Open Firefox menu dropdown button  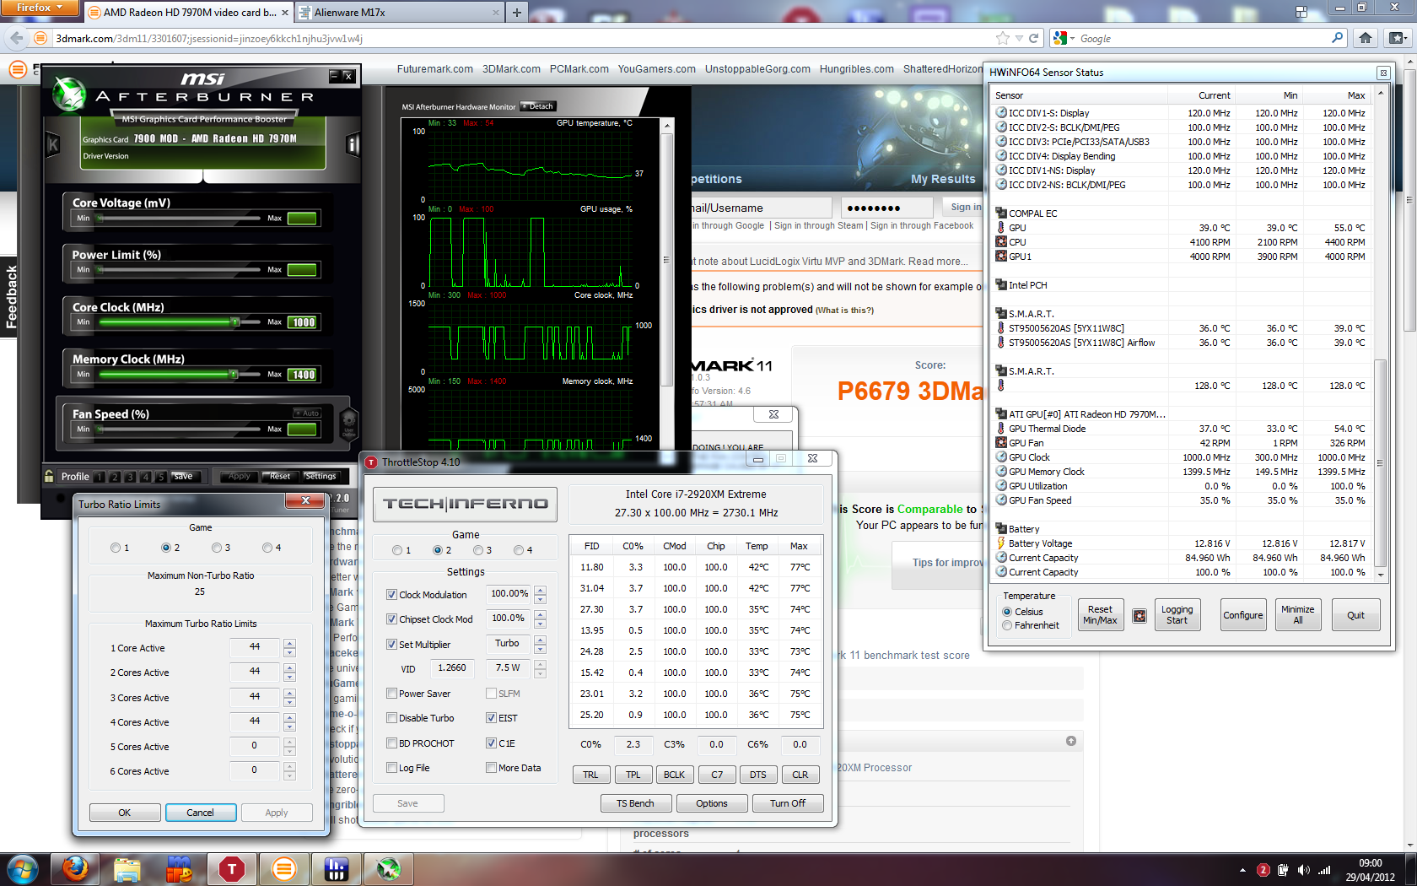coord(40,8)
